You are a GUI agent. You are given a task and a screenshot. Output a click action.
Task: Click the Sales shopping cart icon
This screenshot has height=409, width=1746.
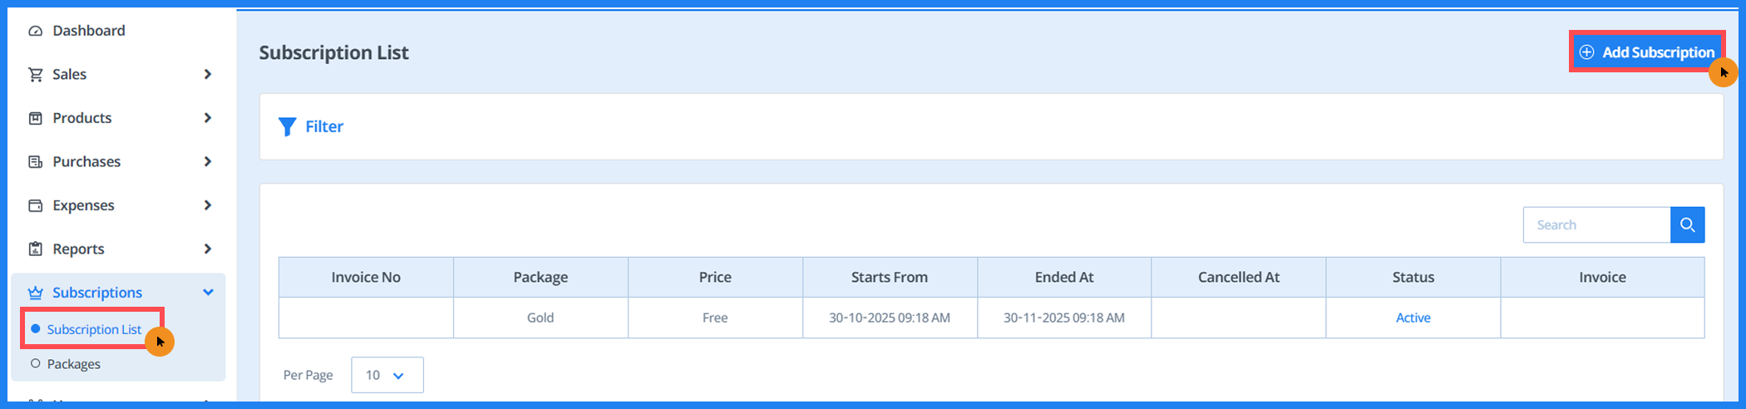pyautogui.click(x=35, y=75)
